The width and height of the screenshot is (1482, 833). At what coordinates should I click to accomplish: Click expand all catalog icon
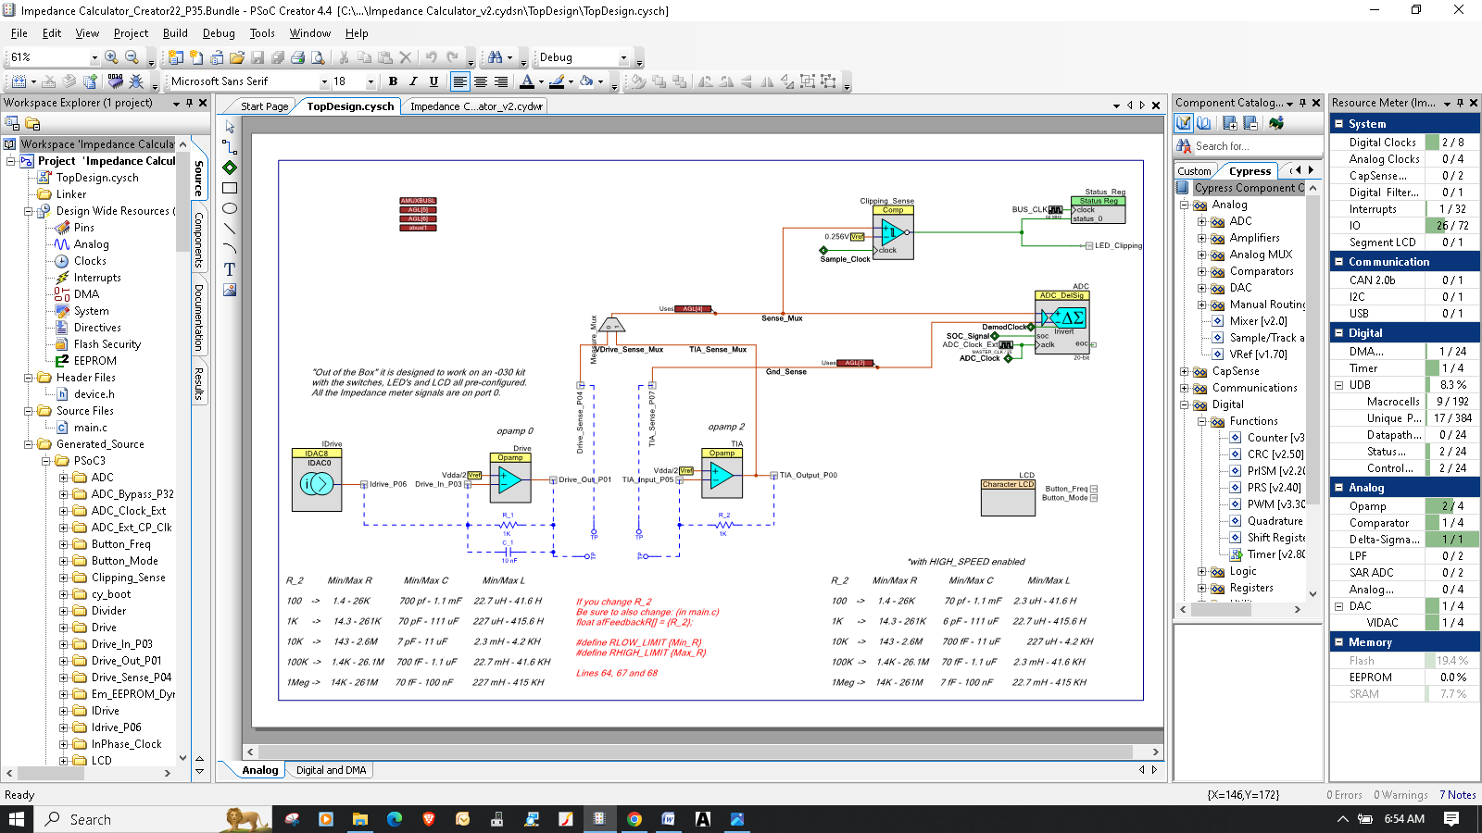coord(1230,122)
